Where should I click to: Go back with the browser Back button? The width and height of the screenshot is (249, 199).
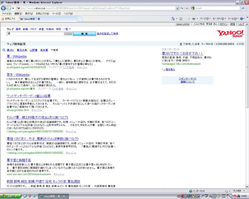point(3,8)
